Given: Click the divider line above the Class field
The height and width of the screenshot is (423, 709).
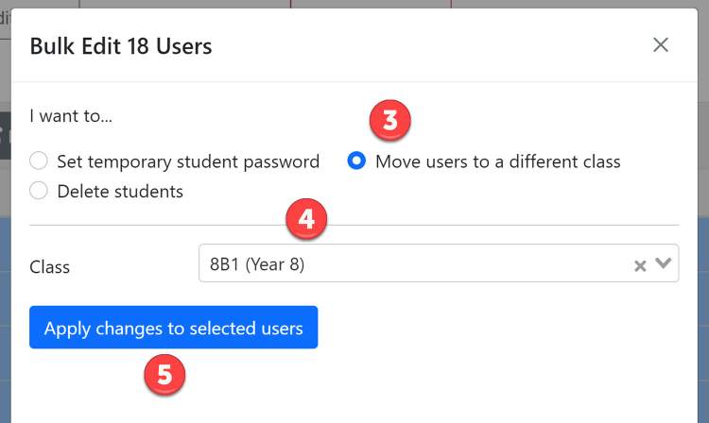Looking at the screenshot, I should [x=354, y=225].
